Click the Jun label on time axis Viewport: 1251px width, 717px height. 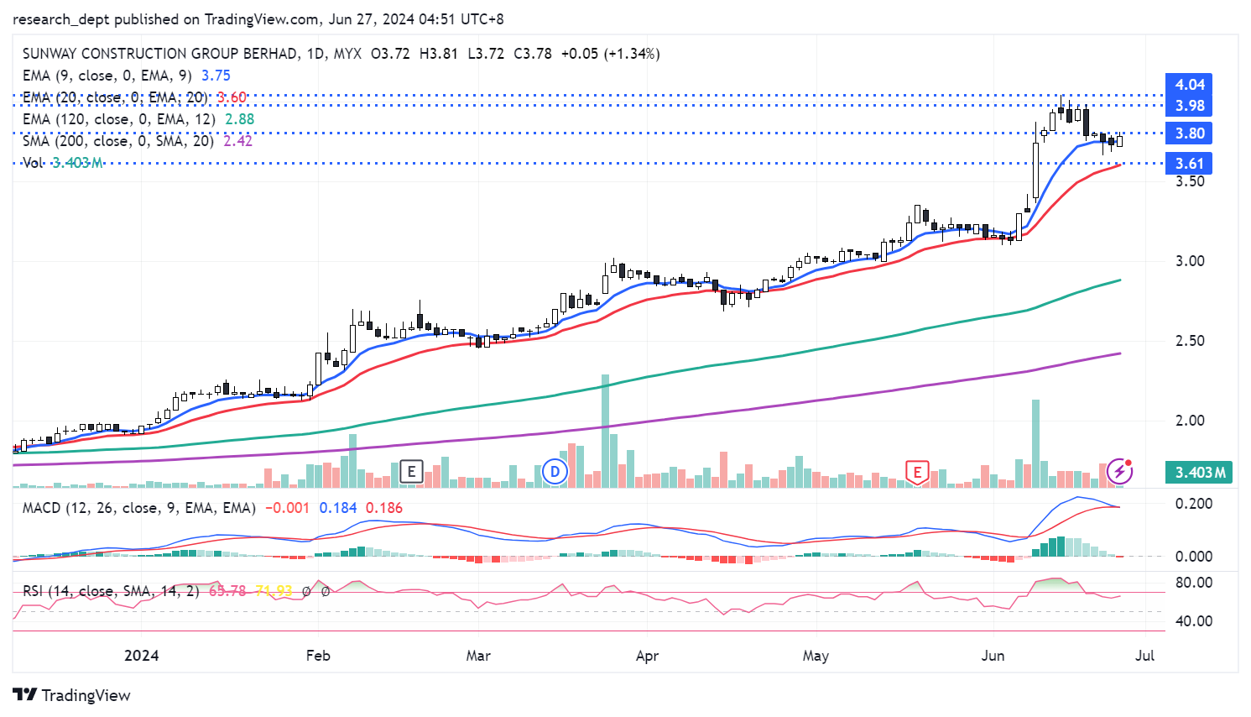(993, 656)
